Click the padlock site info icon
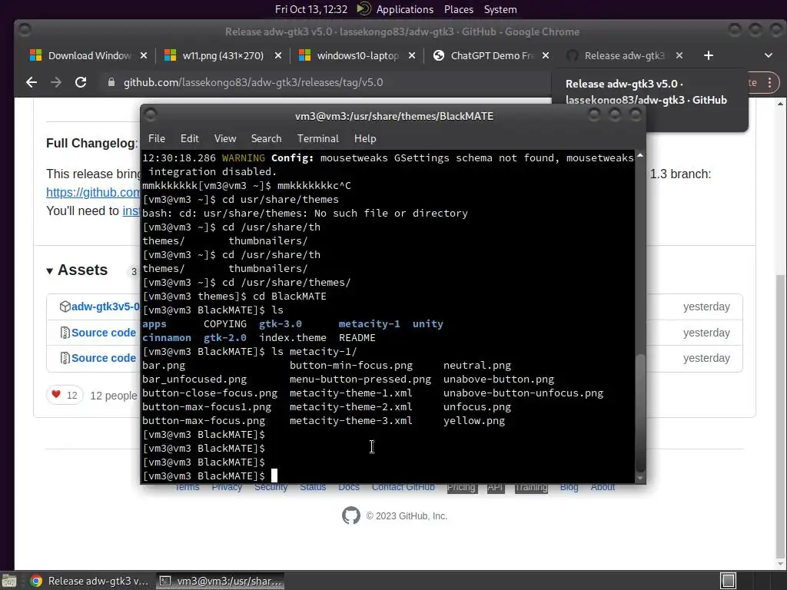Screen dimensions: 787x590 tap(111, 82)
